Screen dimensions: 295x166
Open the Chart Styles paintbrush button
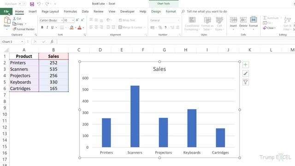[245, 73]
